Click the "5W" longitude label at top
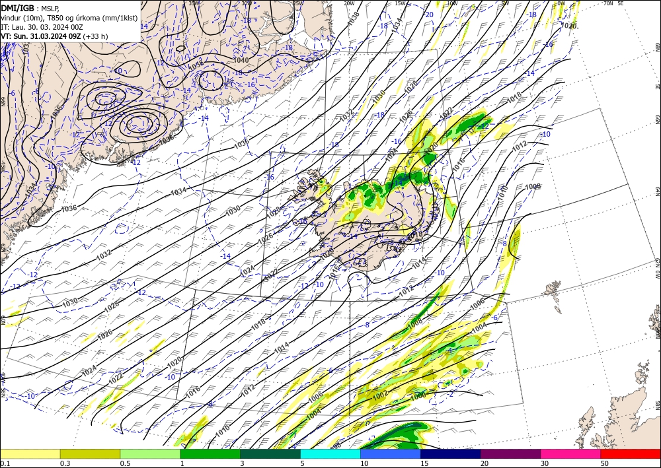Screen dimensions: 661x468 point(505,3)
